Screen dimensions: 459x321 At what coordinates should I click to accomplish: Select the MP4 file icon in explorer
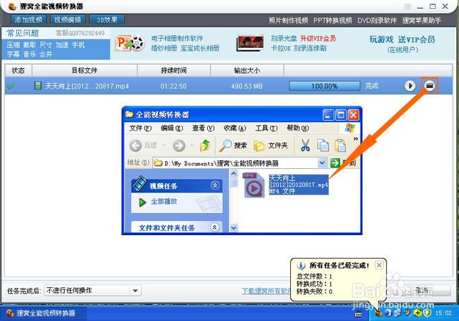(x=254, y=185)
